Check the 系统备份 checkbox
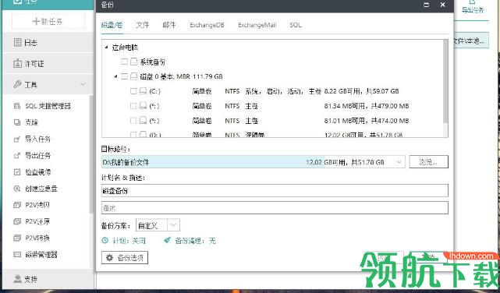The width and height of the screenshot is (500, 293). click(125, 62)
